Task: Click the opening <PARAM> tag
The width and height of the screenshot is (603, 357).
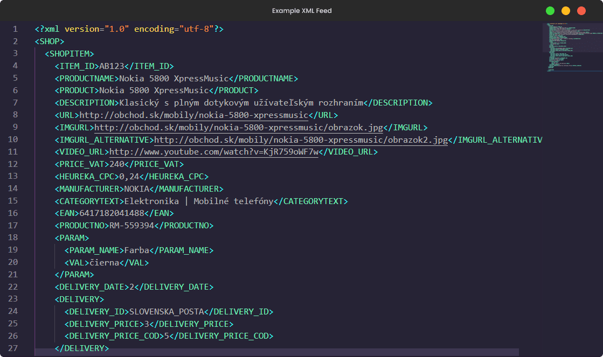Action: coord(72,238)
